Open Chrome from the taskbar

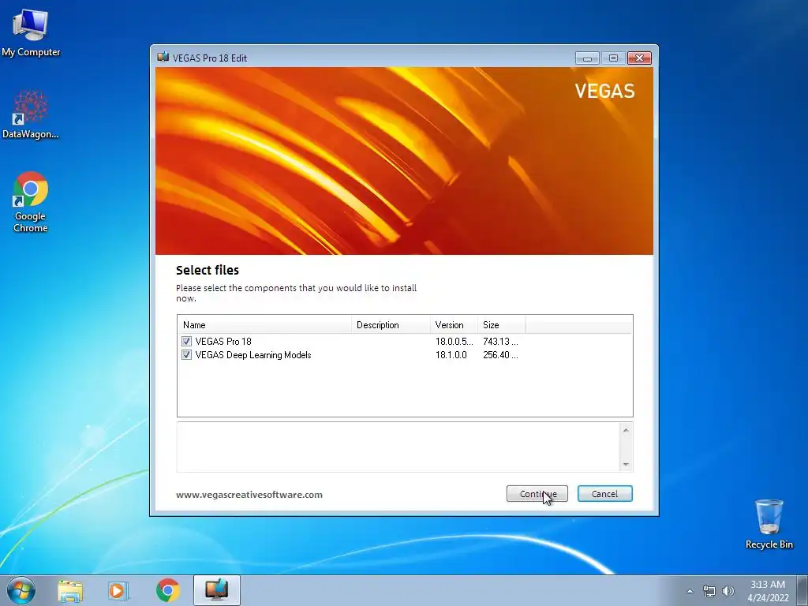click(168, 590)
